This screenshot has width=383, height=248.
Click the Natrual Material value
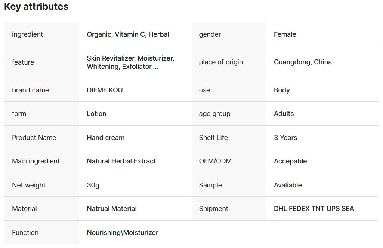tap(112, 209)
